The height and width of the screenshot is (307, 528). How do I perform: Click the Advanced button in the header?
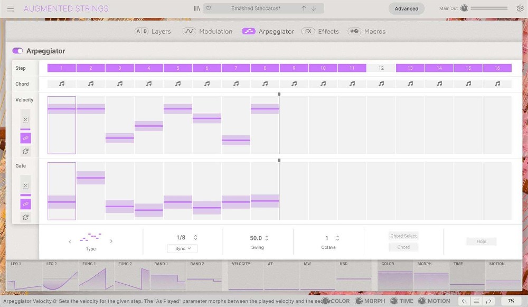pos(406,8)
